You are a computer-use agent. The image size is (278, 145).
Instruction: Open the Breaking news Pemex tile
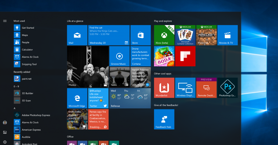click(x=98, y=119)
